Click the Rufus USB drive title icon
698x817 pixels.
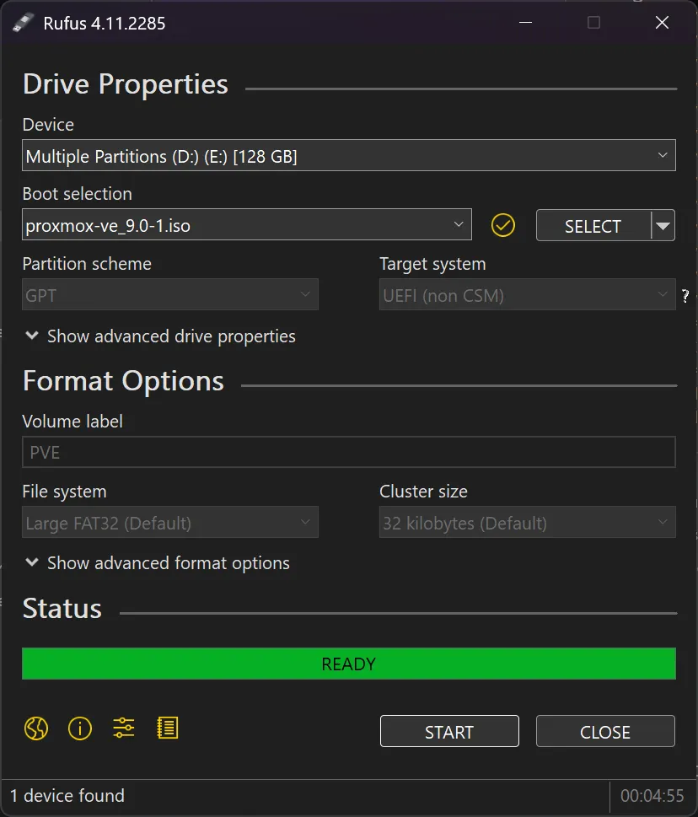click(x=23, y=23)
